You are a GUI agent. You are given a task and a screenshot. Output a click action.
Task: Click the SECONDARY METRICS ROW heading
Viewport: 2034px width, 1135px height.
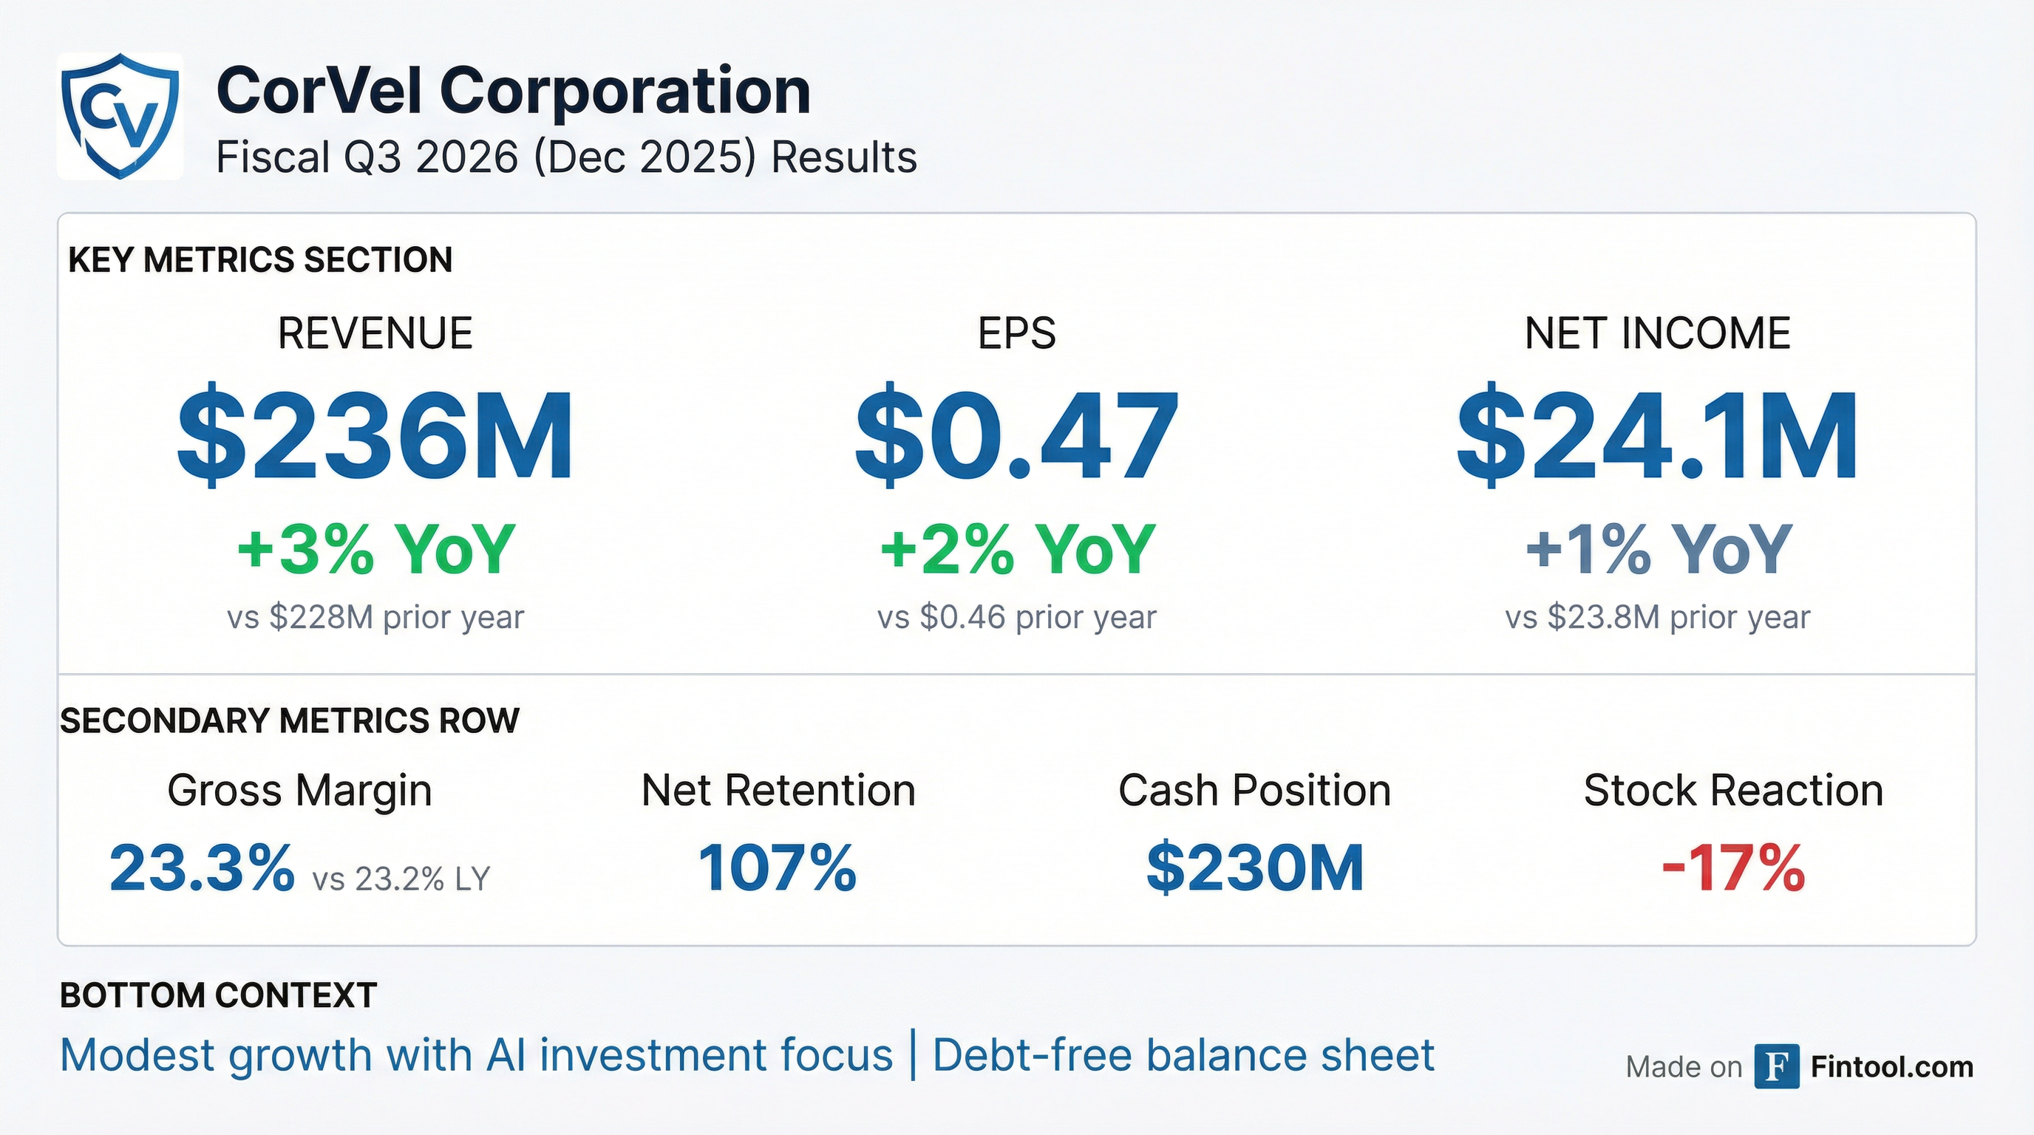[290, 720]
